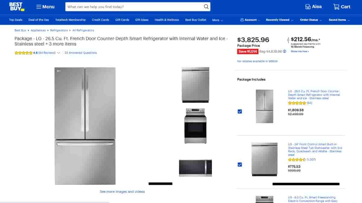Expand the Recently Viewed dropdown
362x203 pixels.
pos(279,20)
